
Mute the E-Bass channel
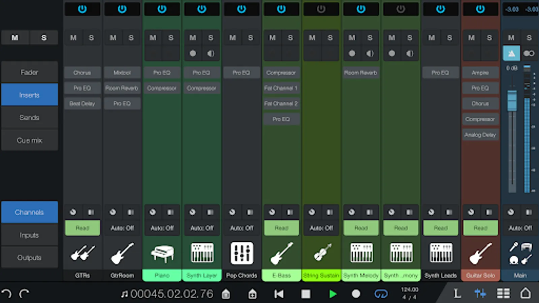pyautogui.click(x=273, y=38)
